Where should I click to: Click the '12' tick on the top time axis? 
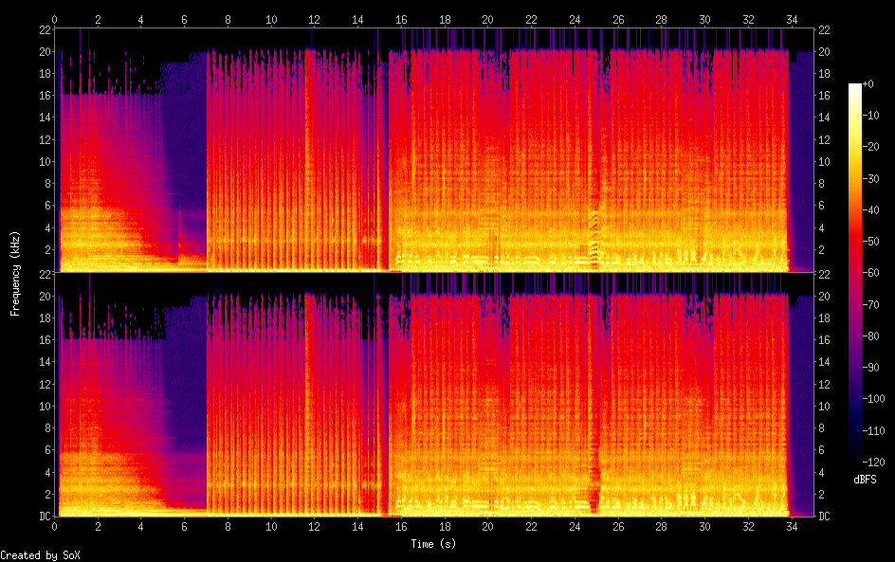[315, 19]
